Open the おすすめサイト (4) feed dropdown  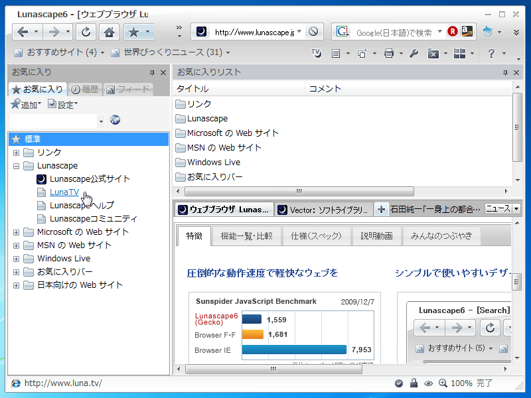pyautogui.click(x=102, y=53)
